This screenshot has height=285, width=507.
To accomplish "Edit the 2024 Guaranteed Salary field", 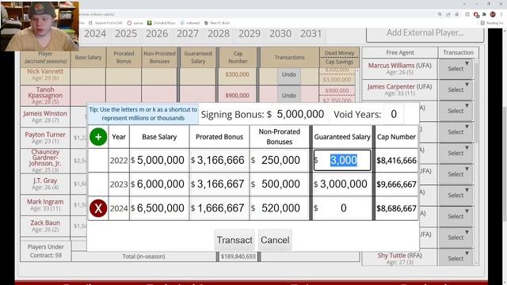I will (x=342, y=208).
